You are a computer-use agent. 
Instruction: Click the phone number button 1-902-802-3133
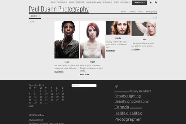pos(139,2)
